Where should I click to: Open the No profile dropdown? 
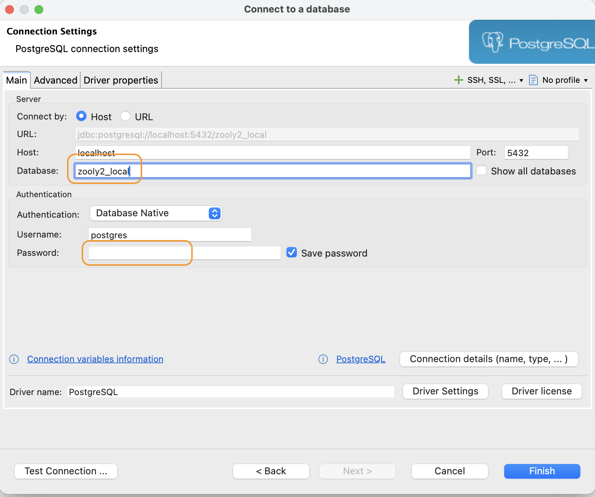click(565, 80)
